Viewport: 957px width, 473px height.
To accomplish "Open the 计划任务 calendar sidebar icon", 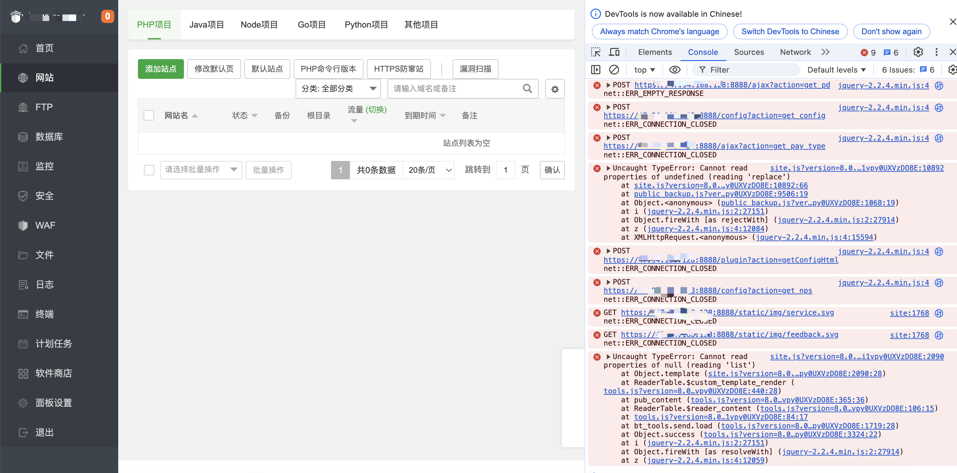I will (23, 344).
